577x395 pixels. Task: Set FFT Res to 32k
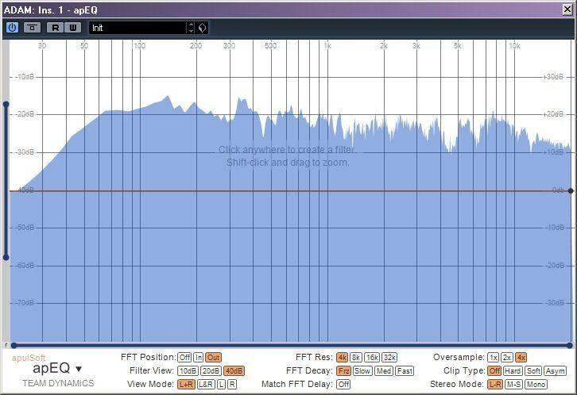pyautogui.click(x=389, y=358)
